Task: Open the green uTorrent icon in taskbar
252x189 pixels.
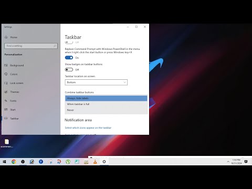Action: 68,162
